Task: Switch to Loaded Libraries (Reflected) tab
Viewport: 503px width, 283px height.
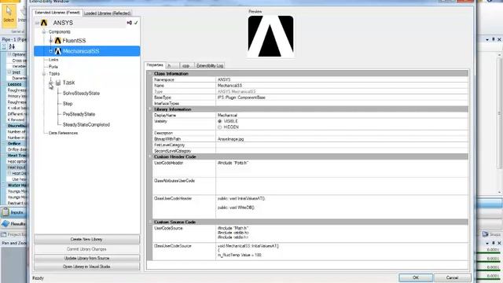Action: click(108, 13)
